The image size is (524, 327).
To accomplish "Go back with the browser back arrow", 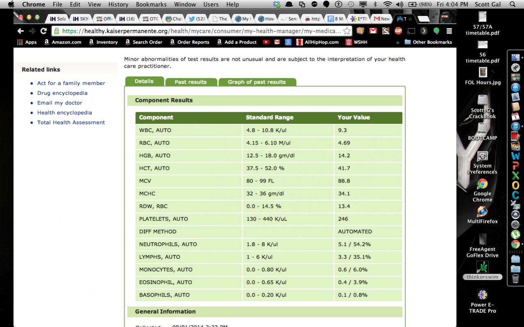I will point(21,31).
